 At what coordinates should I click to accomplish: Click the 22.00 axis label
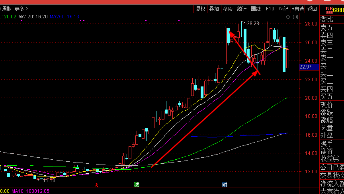[311, 79]
